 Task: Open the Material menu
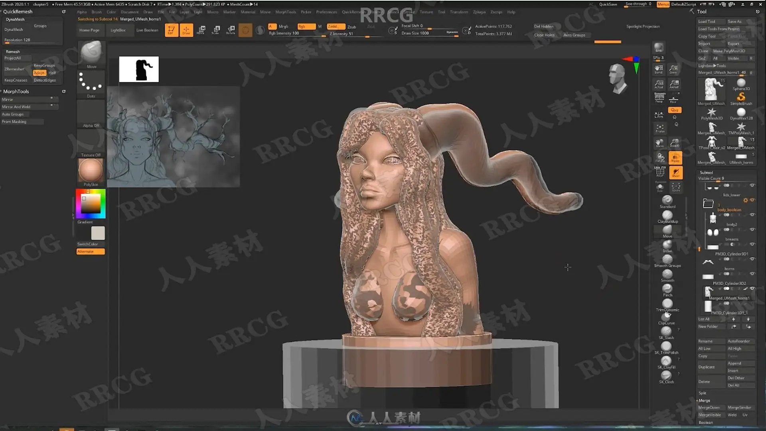point(248,12)
